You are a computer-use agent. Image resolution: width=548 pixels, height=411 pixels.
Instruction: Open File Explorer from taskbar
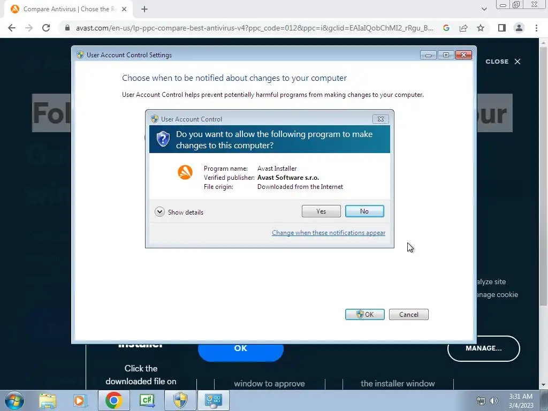48,400
